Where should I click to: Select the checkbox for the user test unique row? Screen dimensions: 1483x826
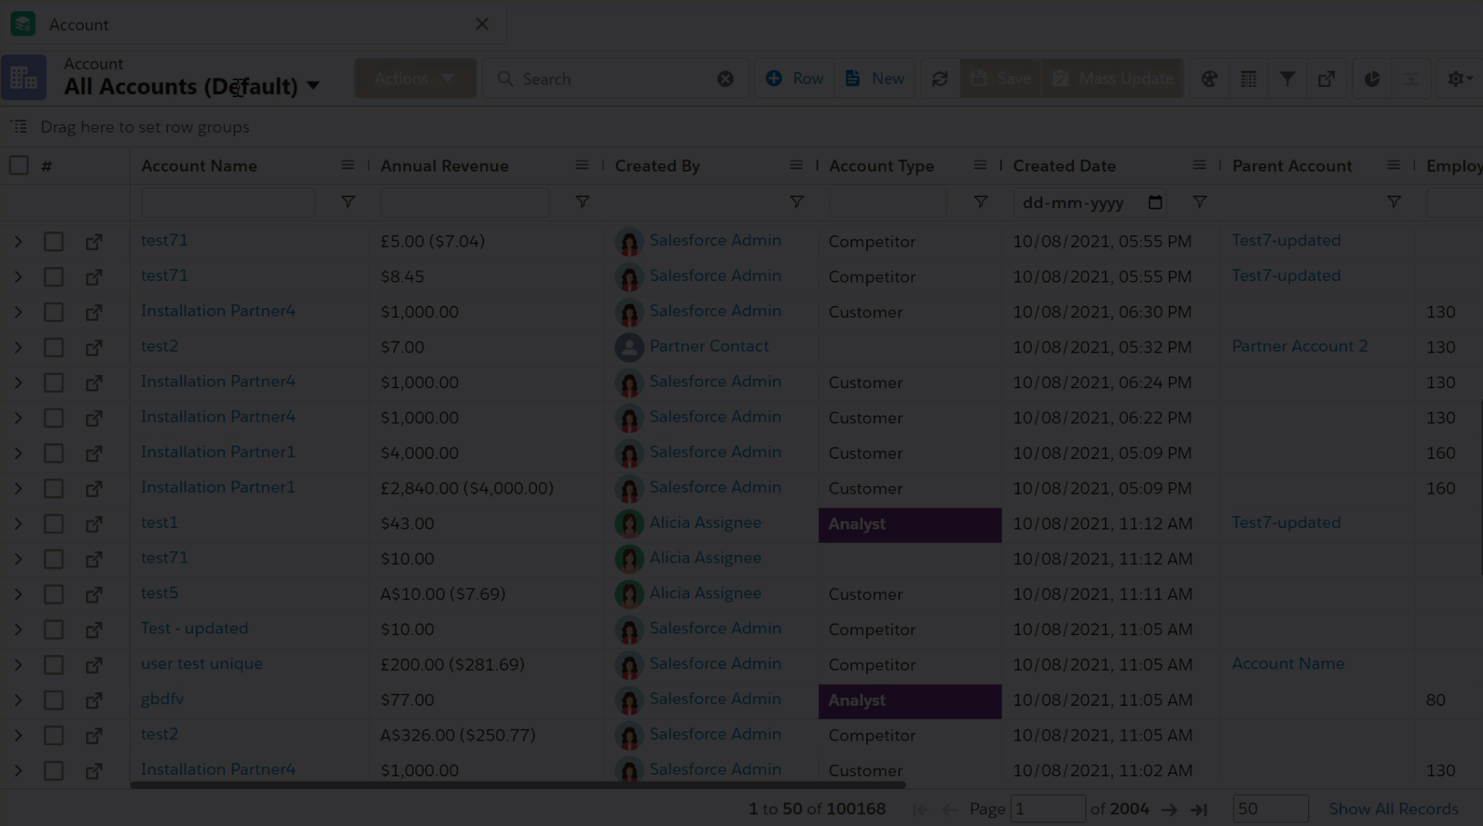54,665
